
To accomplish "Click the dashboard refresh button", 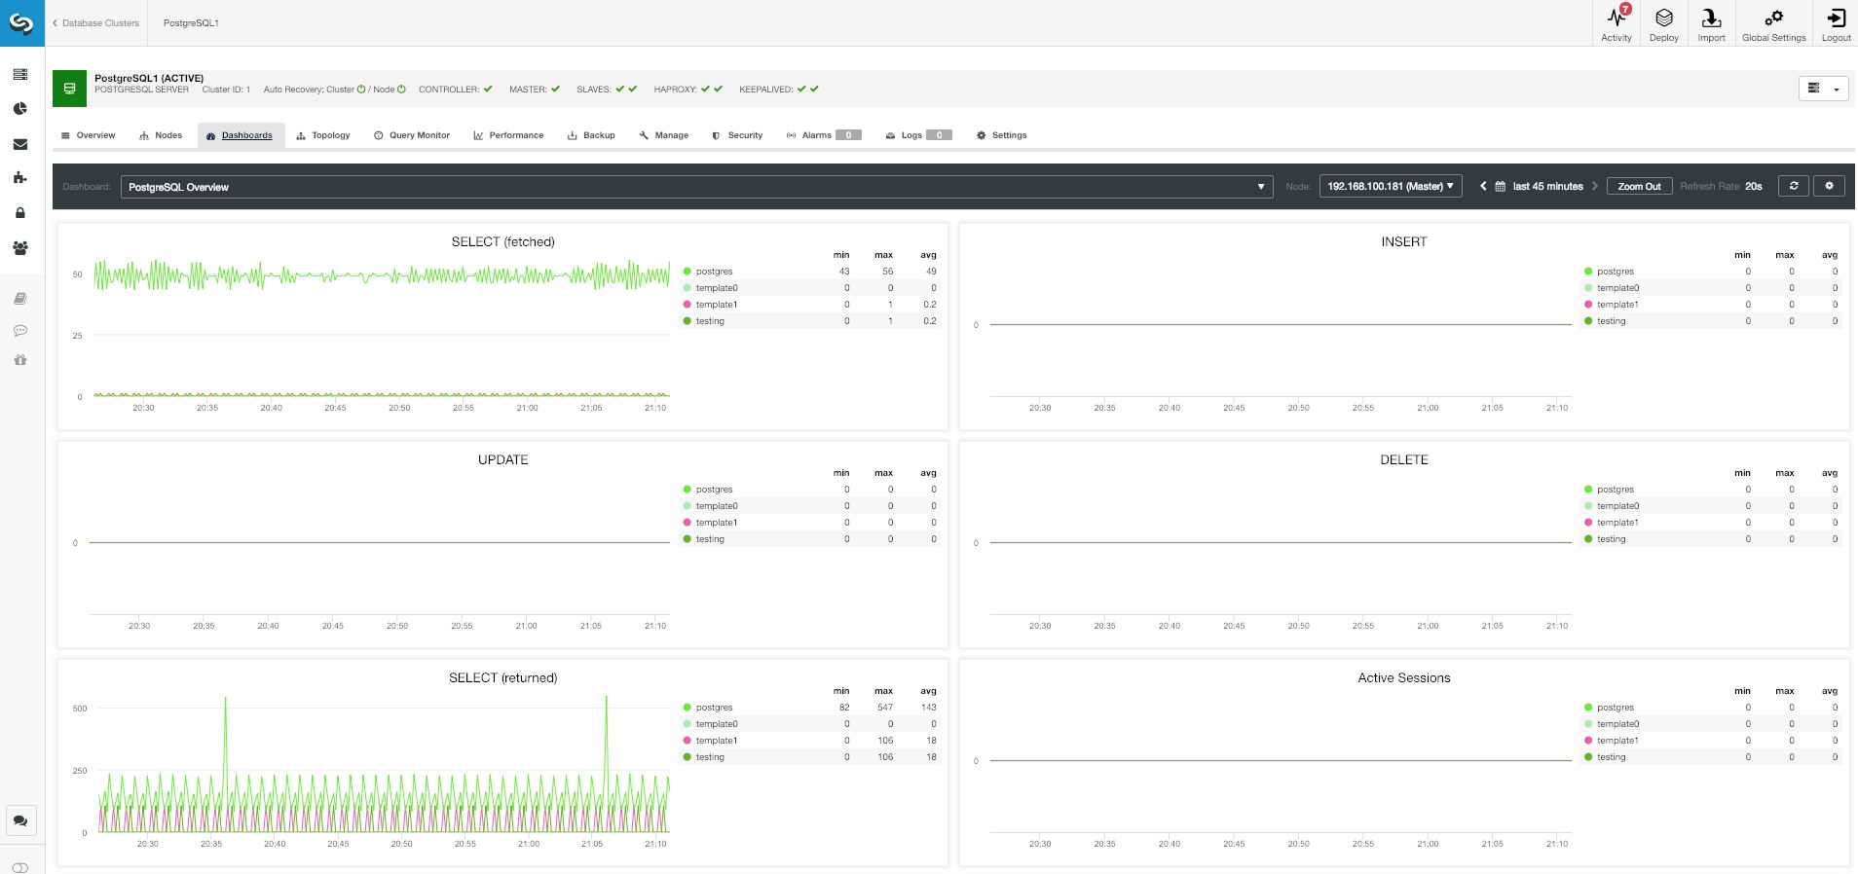I will click(x=1794, y=186).
